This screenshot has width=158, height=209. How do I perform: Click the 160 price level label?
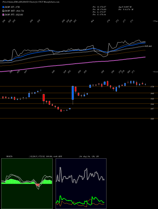(x=152, y=93)
